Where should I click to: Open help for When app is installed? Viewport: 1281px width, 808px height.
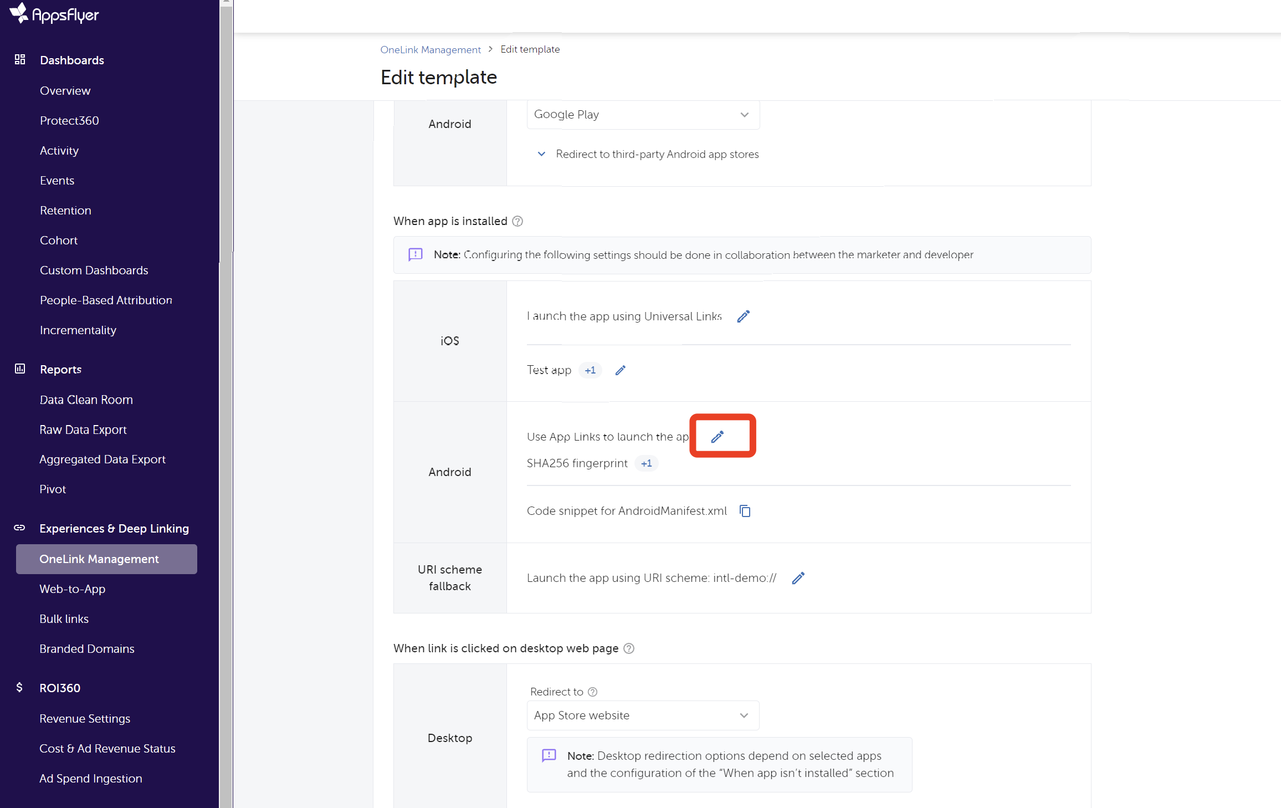click(517, 221)
